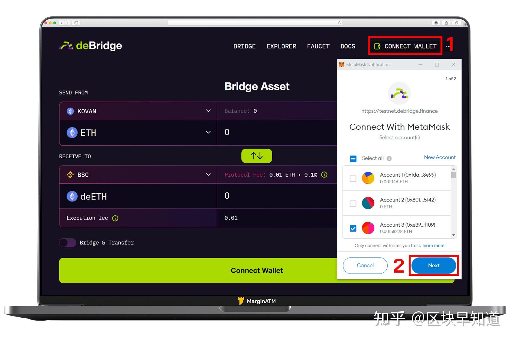
Task: Click the 0.00158228 ETH balance text
Action: pos(396,231)
